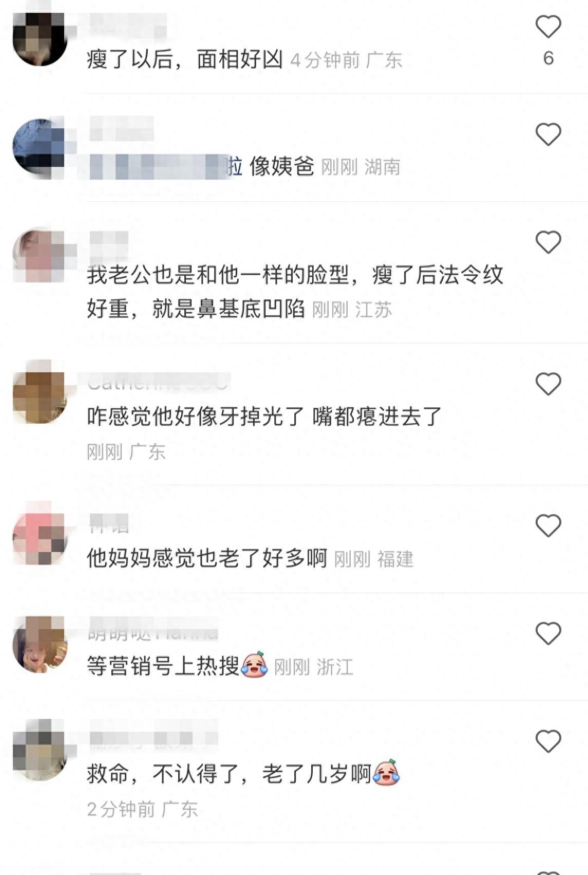Like the '像姨爸' comment from 湖南
The image size is (588, 875).
click(548, 135)
